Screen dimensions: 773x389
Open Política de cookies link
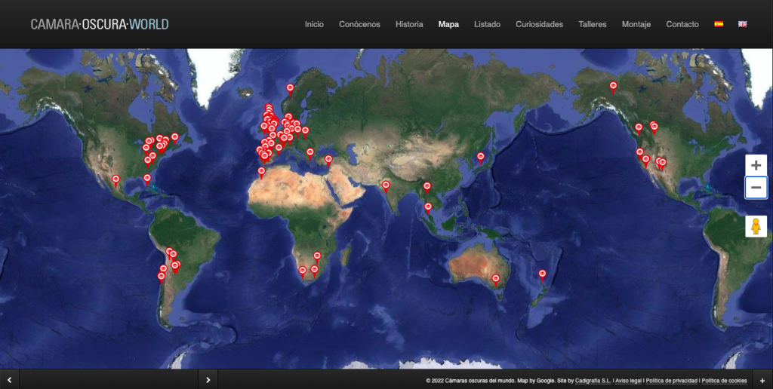point(725,381)
